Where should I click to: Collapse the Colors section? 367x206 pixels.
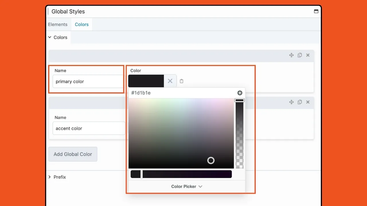click(58, 37)
